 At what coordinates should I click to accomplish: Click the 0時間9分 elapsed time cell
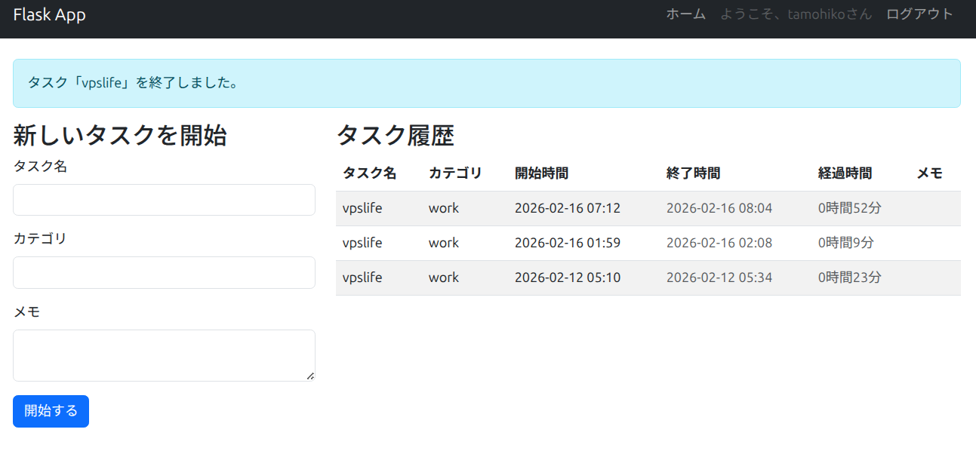(845, 243)
